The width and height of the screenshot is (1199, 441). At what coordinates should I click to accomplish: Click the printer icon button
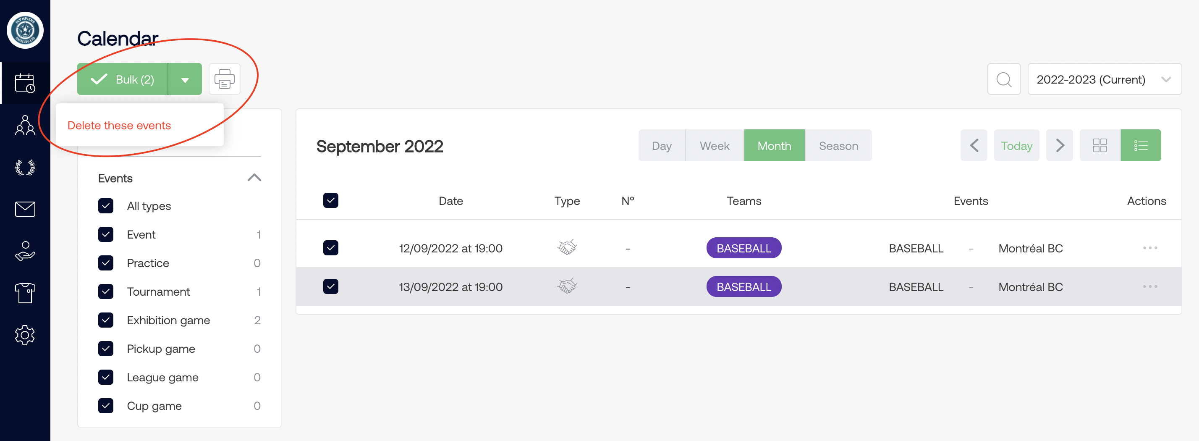224,79
